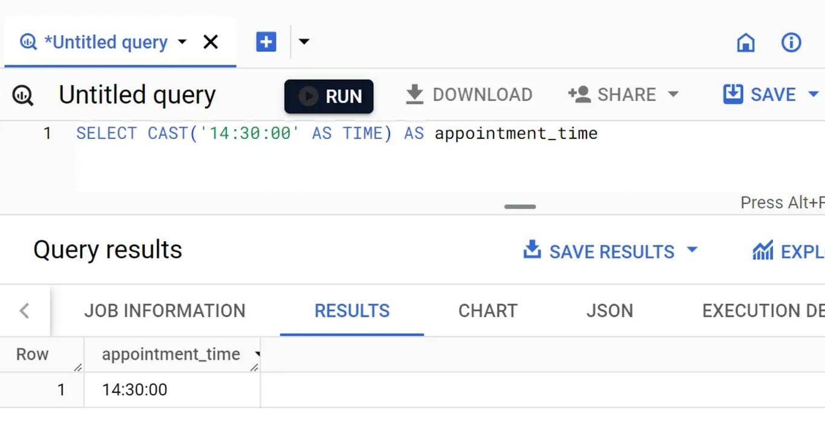
Task: Open the Untitled query tab dropdown arrow
Action: 182,42
